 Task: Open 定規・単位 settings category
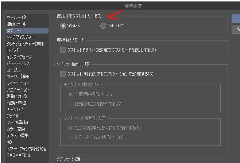point(27,103)
